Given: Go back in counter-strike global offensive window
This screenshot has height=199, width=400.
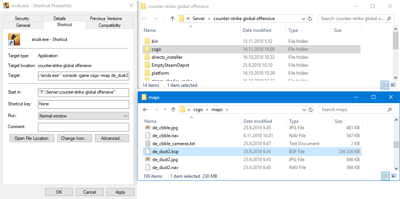Looking at the screenshot, I should (144, 19).
